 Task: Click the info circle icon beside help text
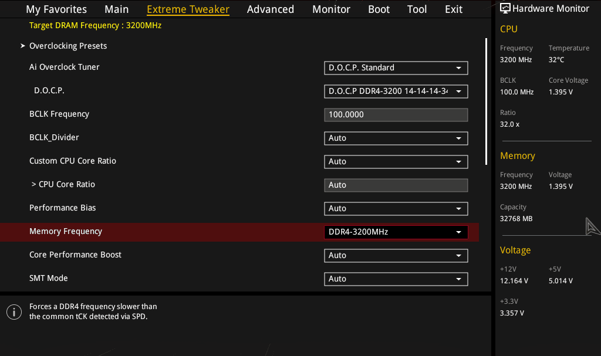(x=14, y=312)
